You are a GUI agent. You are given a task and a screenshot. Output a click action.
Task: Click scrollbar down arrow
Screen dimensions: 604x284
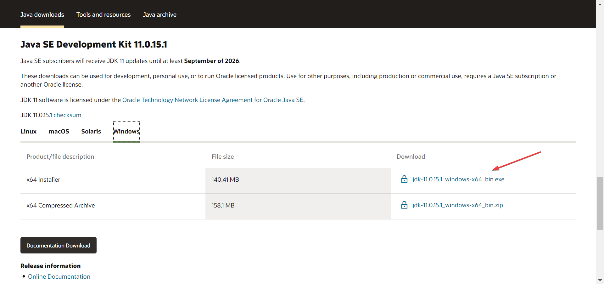click(x=600, y=280)
